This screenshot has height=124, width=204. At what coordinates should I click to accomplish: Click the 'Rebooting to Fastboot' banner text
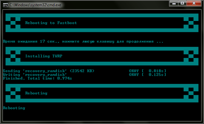pos(51,23)
